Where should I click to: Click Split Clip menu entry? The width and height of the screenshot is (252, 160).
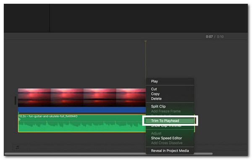tap(158, 106)
